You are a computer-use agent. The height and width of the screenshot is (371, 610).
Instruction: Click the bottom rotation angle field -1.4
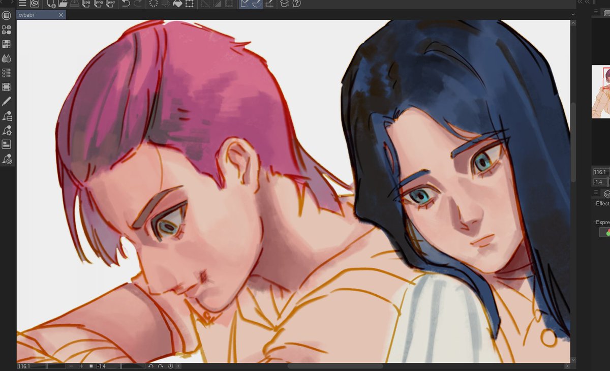[x=107, y=366]
